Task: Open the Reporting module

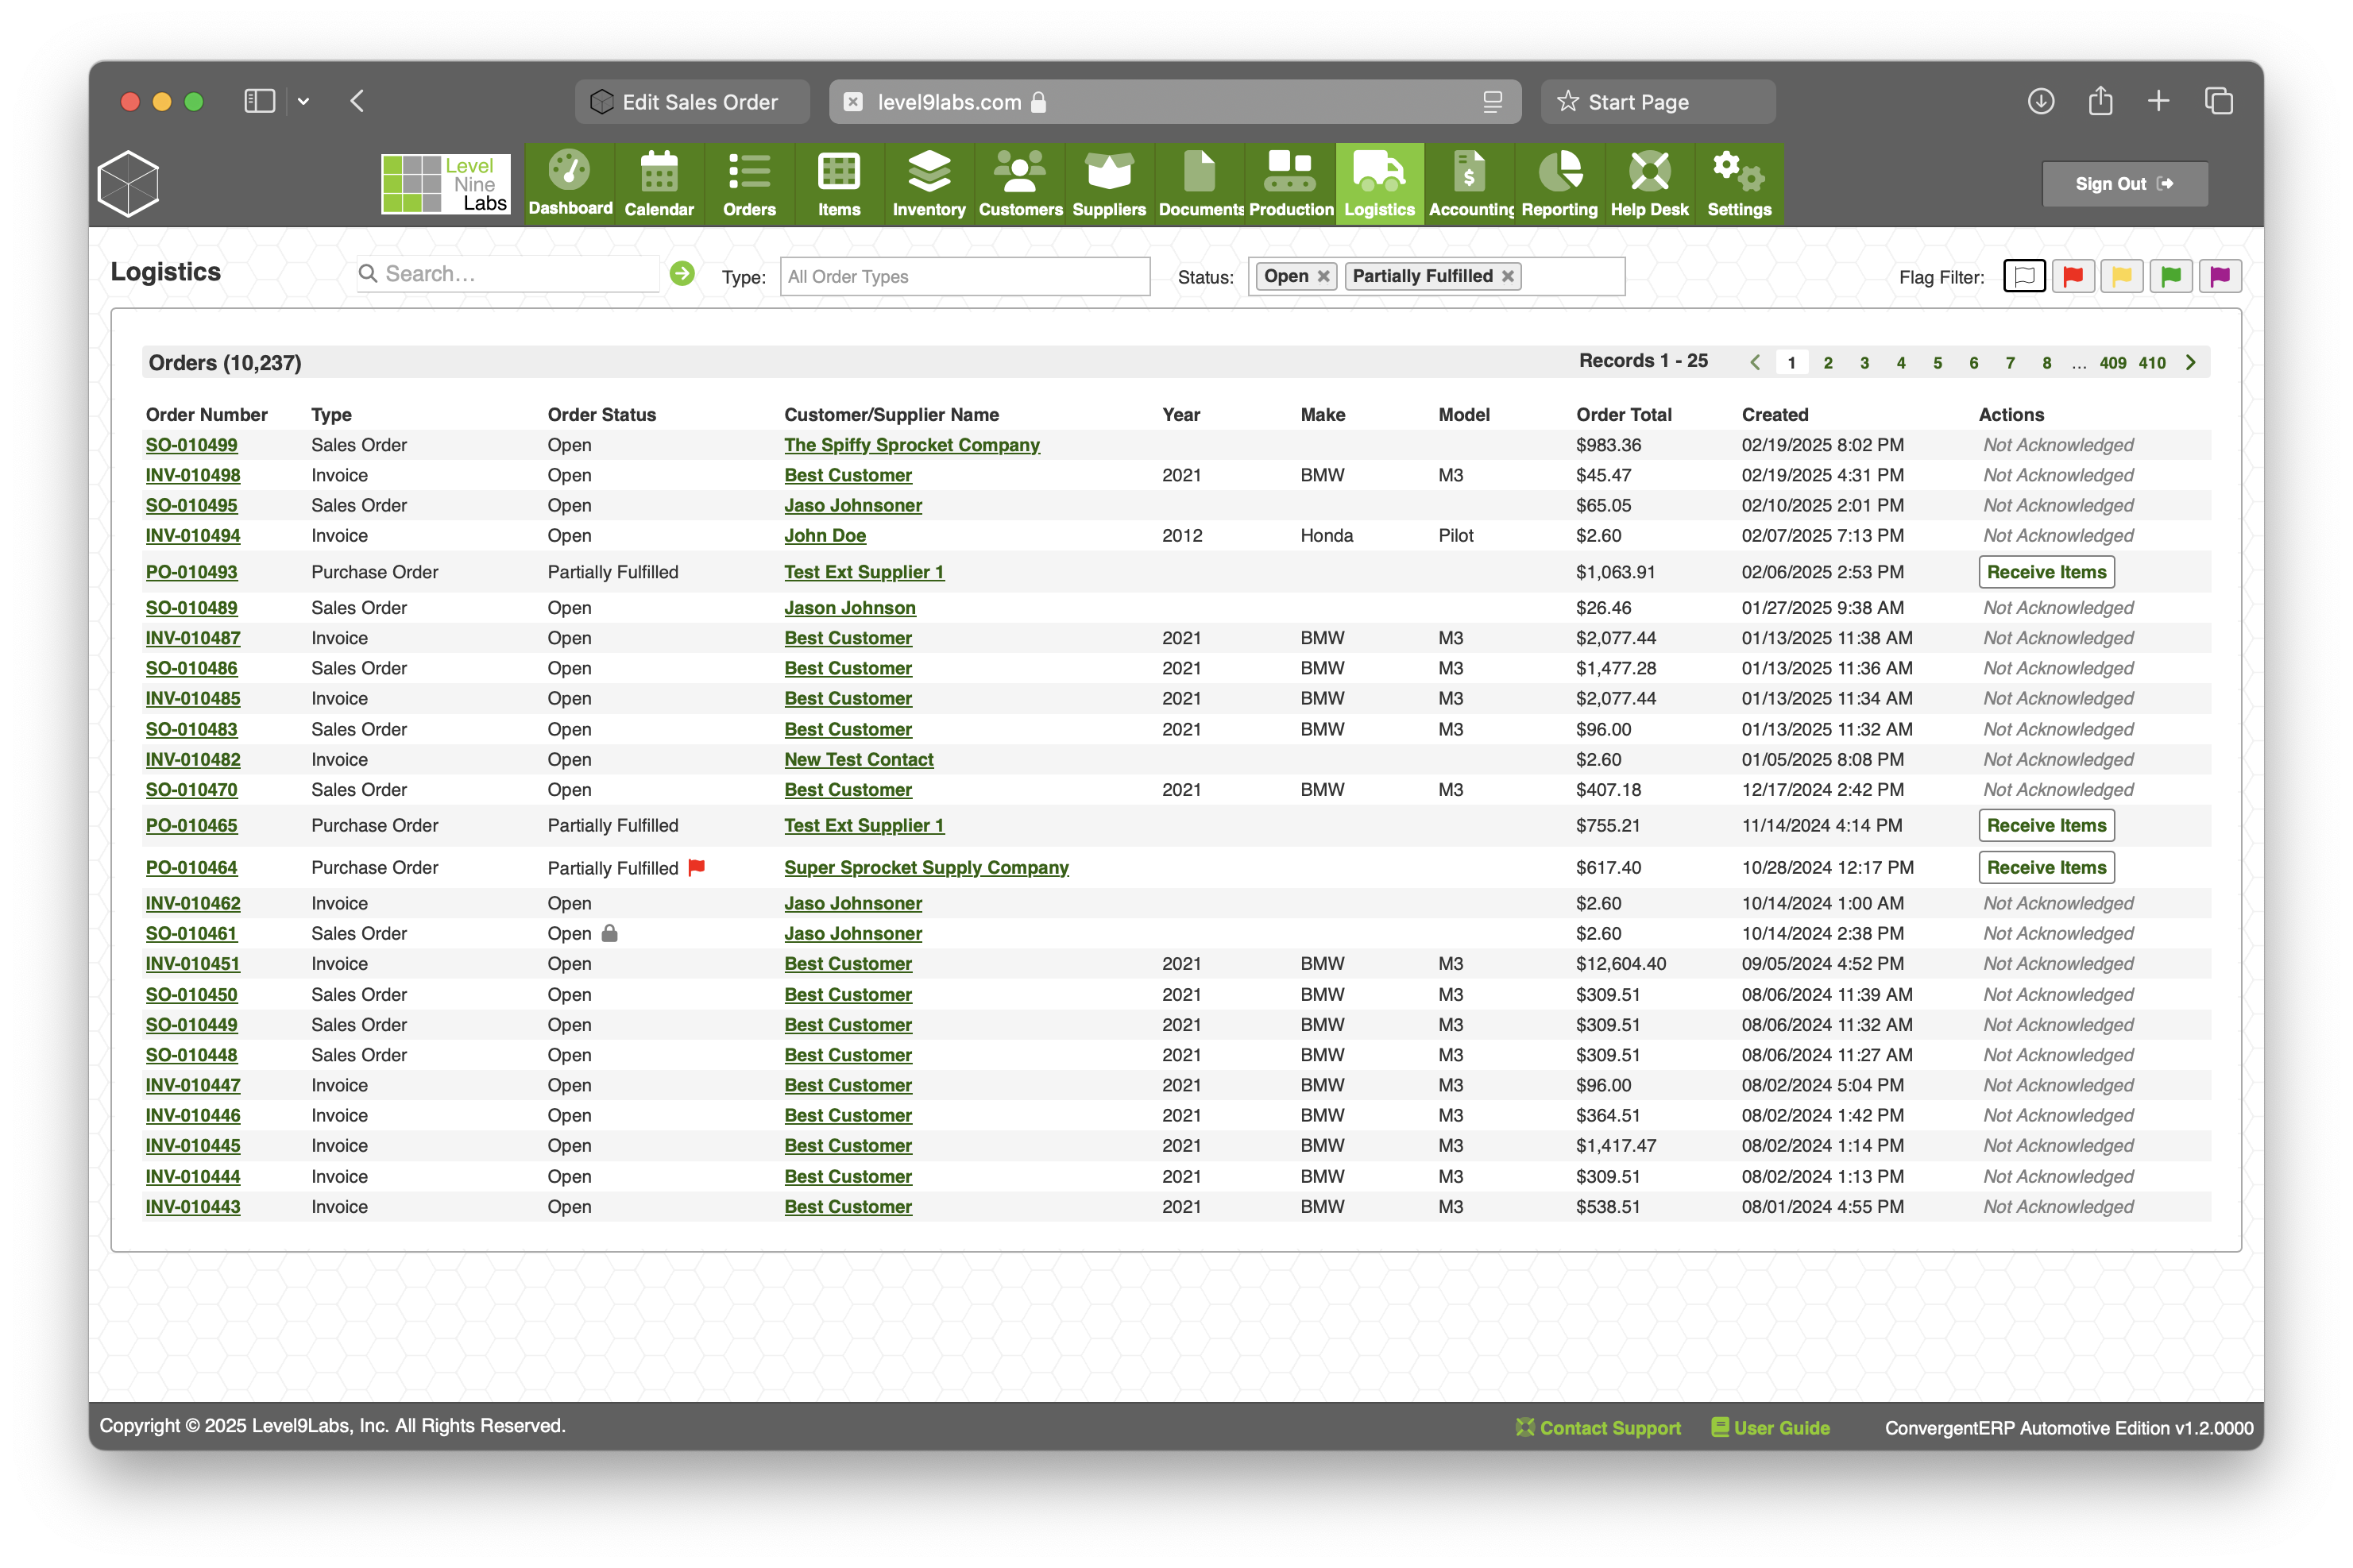Action: click(1559, 184)
